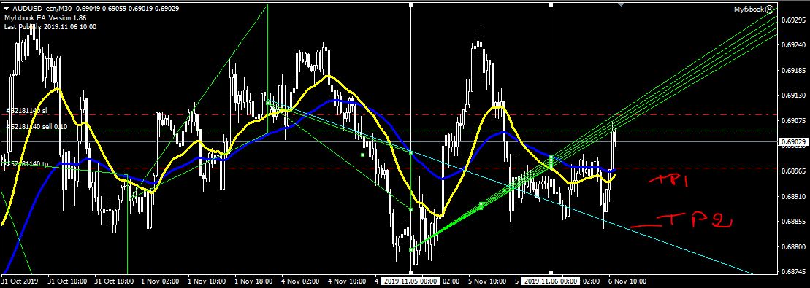Click the grey chart shift triangle marker
The image size is (810, 288).
(x=621, y=4)
